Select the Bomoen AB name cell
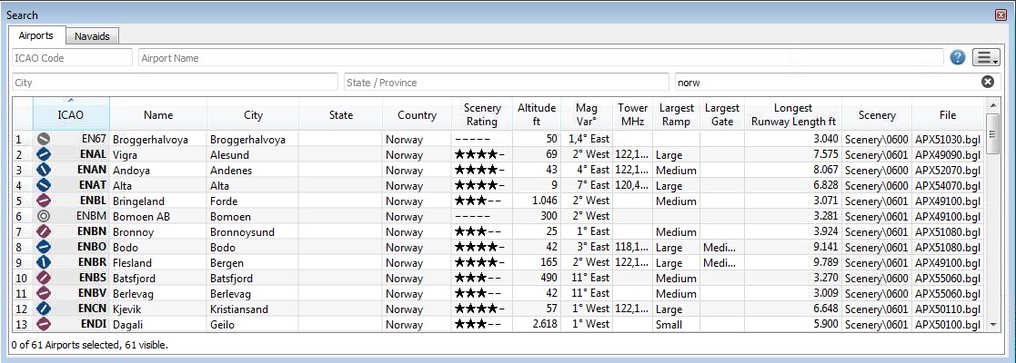Screen dimensions: 1016x363 [158, 216]
